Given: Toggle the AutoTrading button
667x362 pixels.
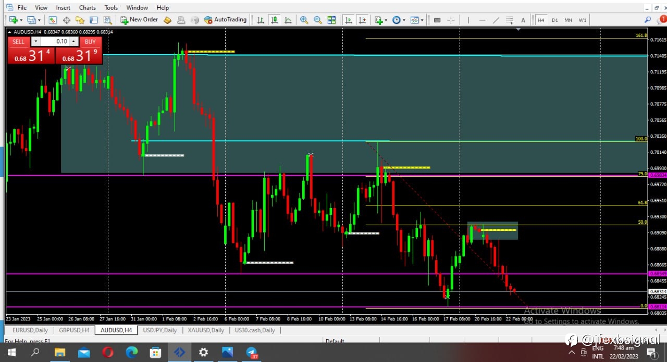Looking at the screenshot, I should [x=225, y=20].
